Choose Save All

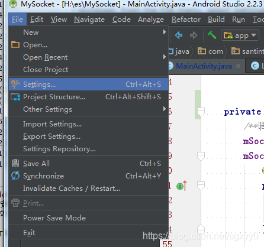point(88,164)
